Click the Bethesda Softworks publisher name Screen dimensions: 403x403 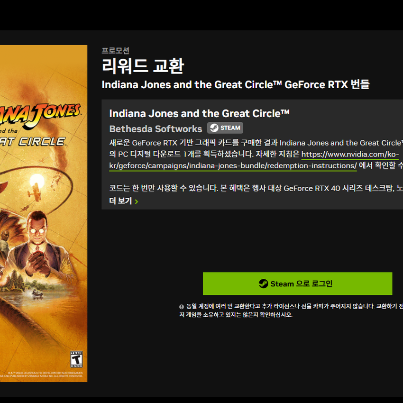coord(156,129)
